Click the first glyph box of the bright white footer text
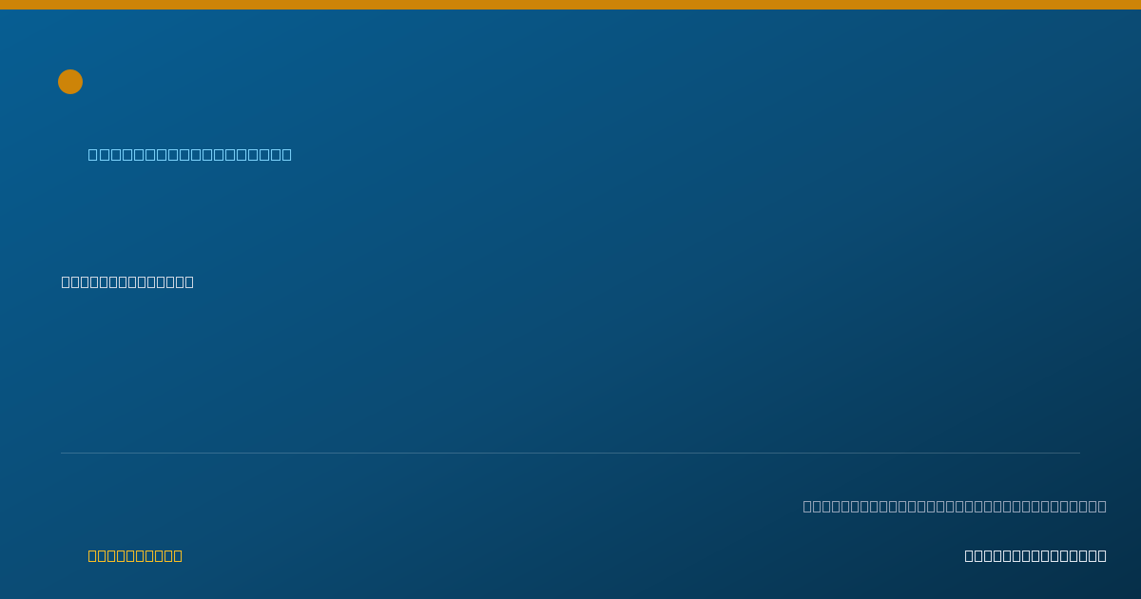This screenshot has width=1141, height=599. (x=970, y=555)
